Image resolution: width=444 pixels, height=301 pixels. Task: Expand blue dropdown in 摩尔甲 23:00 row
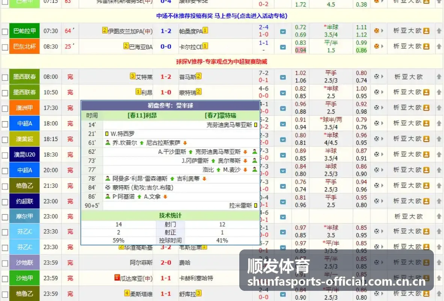click(x=282, y=217)
